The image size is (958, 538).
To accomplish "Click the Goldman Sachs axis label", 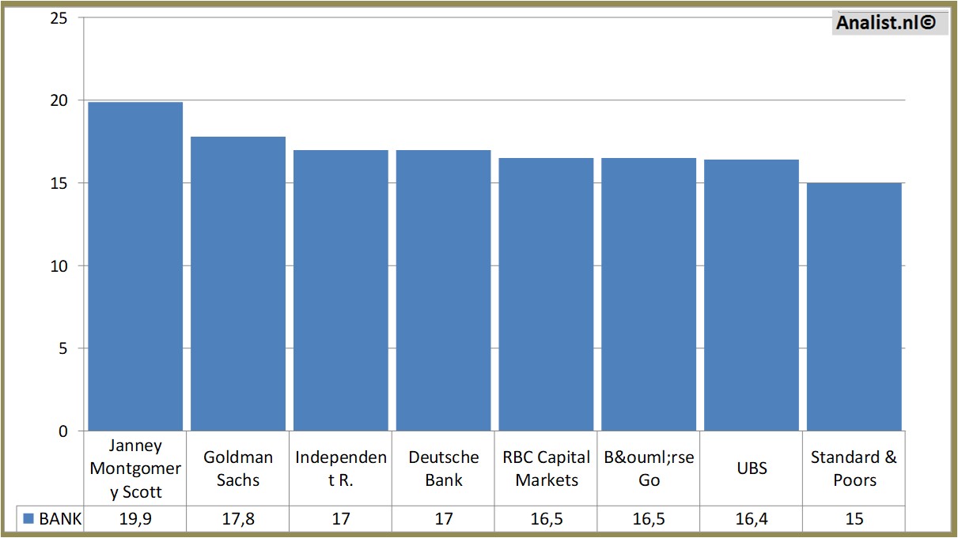I will pyautogui.click(x=238, y=468).
